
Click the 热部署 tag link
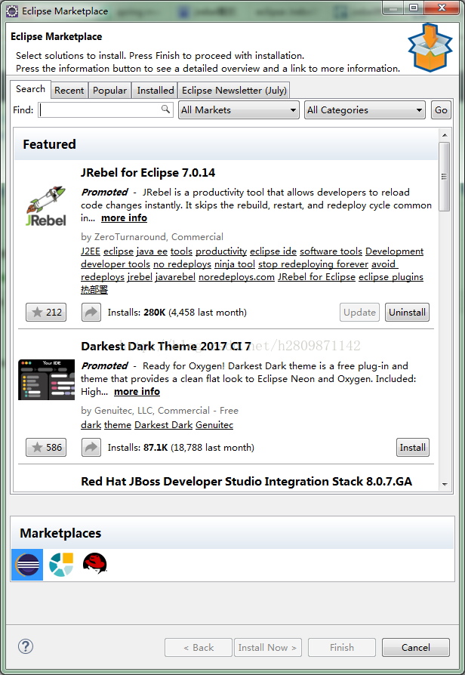click(94, 290)
